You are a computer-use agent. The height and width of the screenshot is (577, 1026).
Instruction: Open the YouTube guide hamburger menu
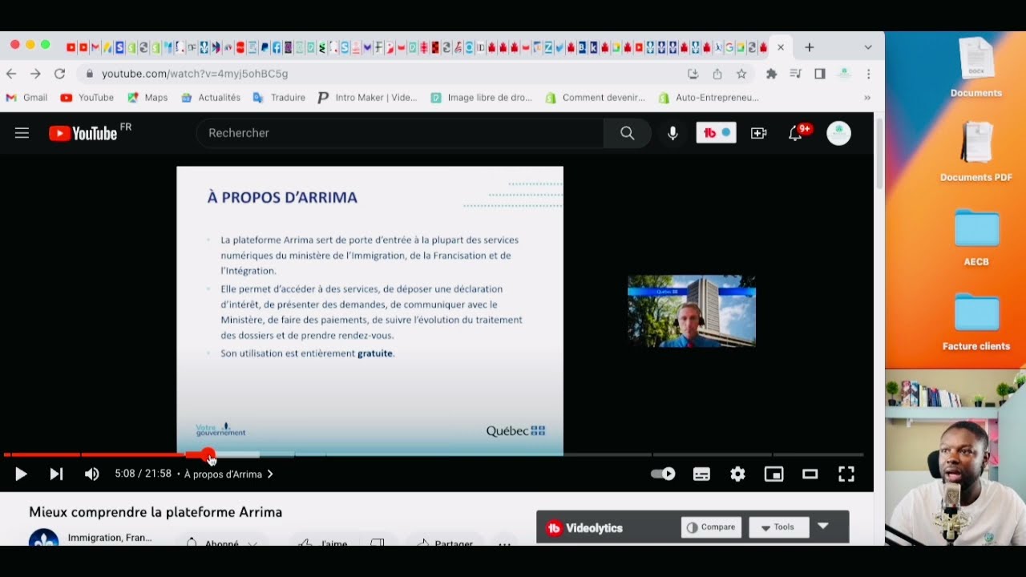click(x=22, y=133)
